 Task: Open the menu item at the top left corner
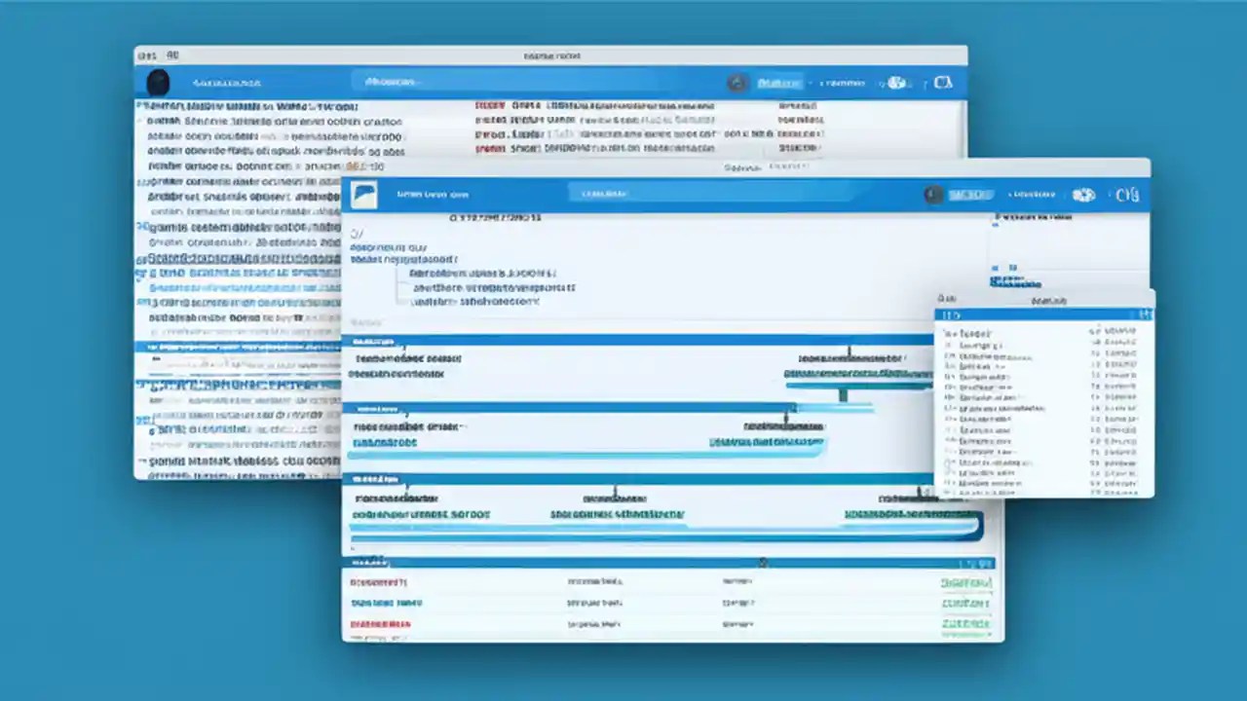pyautogui.click(x=148, y=55)
